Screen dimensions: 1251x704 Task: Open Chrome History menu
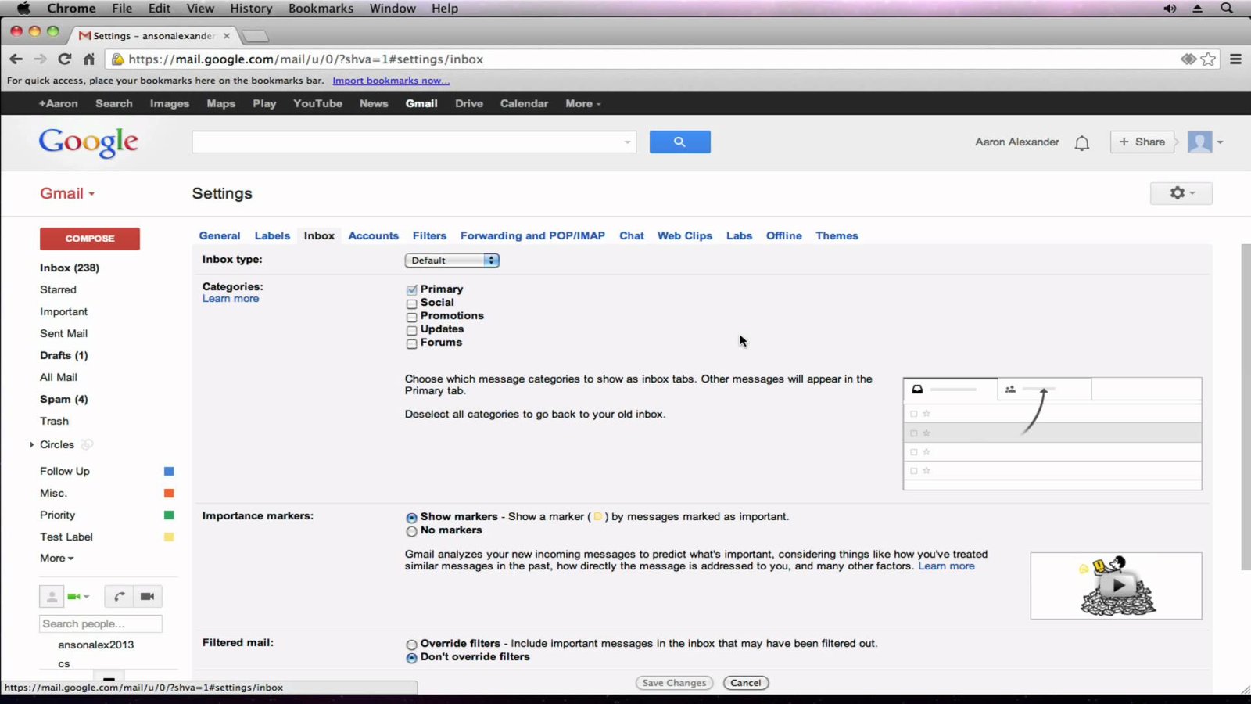pyautogui.click(x=251, y=8)
